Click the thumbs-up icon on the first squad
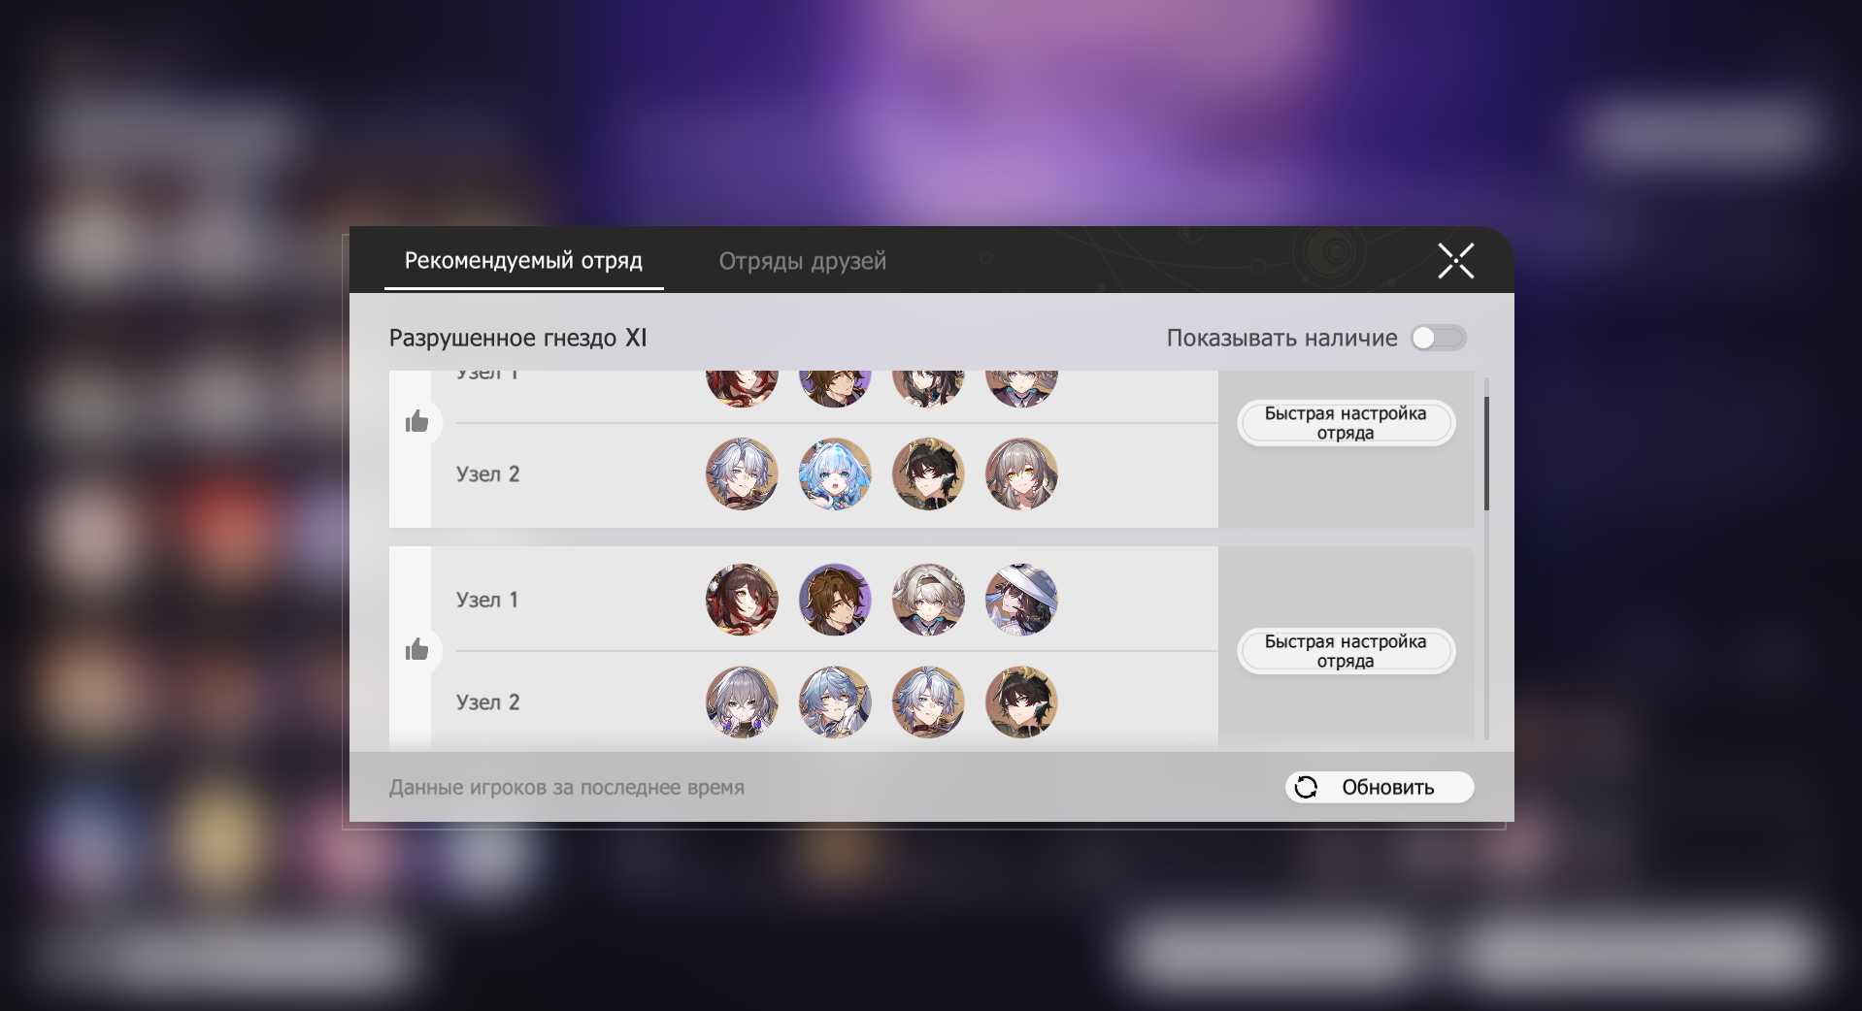1862x1011 pixels. tap(416, 421)
